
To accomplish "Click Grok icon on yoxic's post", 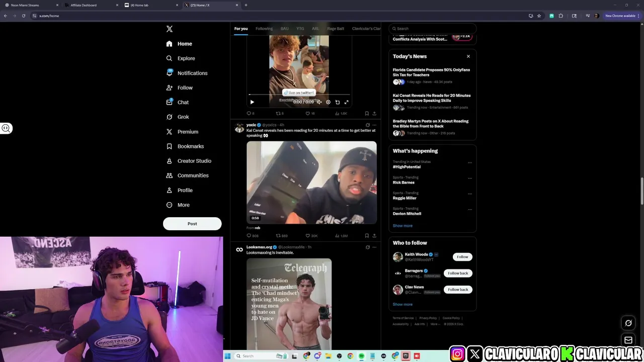I will 367,125.
